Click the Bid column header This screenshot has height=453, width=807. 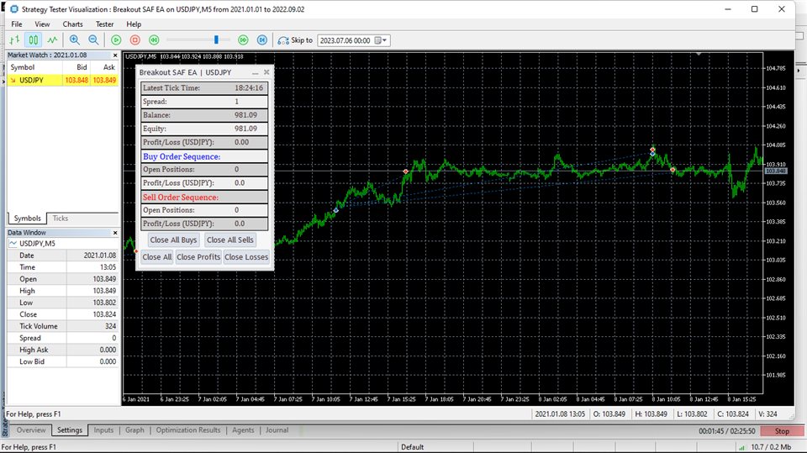[x=82, y=67]
